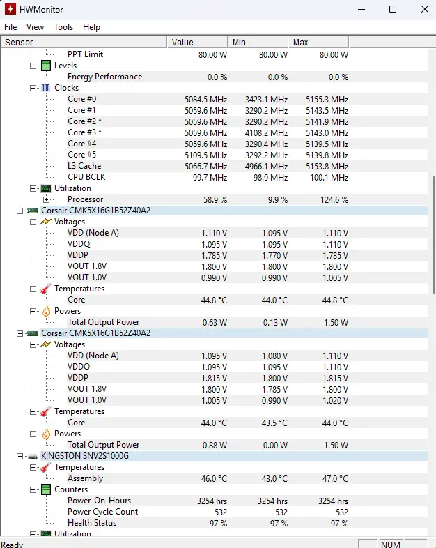The width and height of the screenshot is (436, 548).
Task: Click the Clocks waveform icon
Action: click(x=46, y=88)
